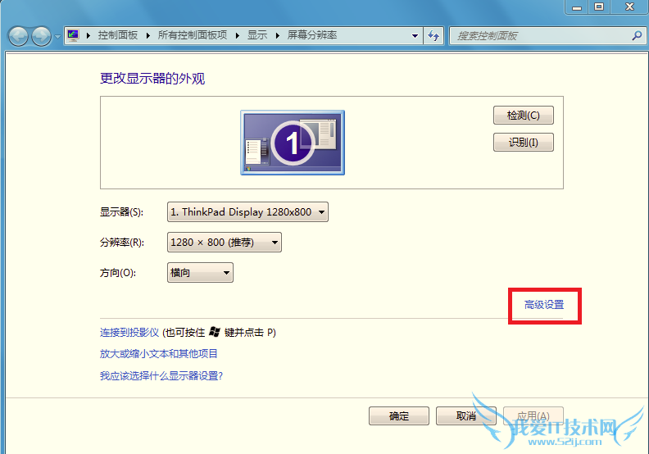Click the 更改显示器的外观 heading text
Image resolution: width=649 pixels, height=454 pixels.
click(x=152, y=78)
